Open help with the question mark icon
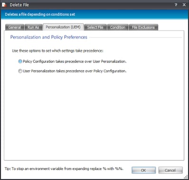The width and height of the screenshot is (189, 180). tap(176, 5)
